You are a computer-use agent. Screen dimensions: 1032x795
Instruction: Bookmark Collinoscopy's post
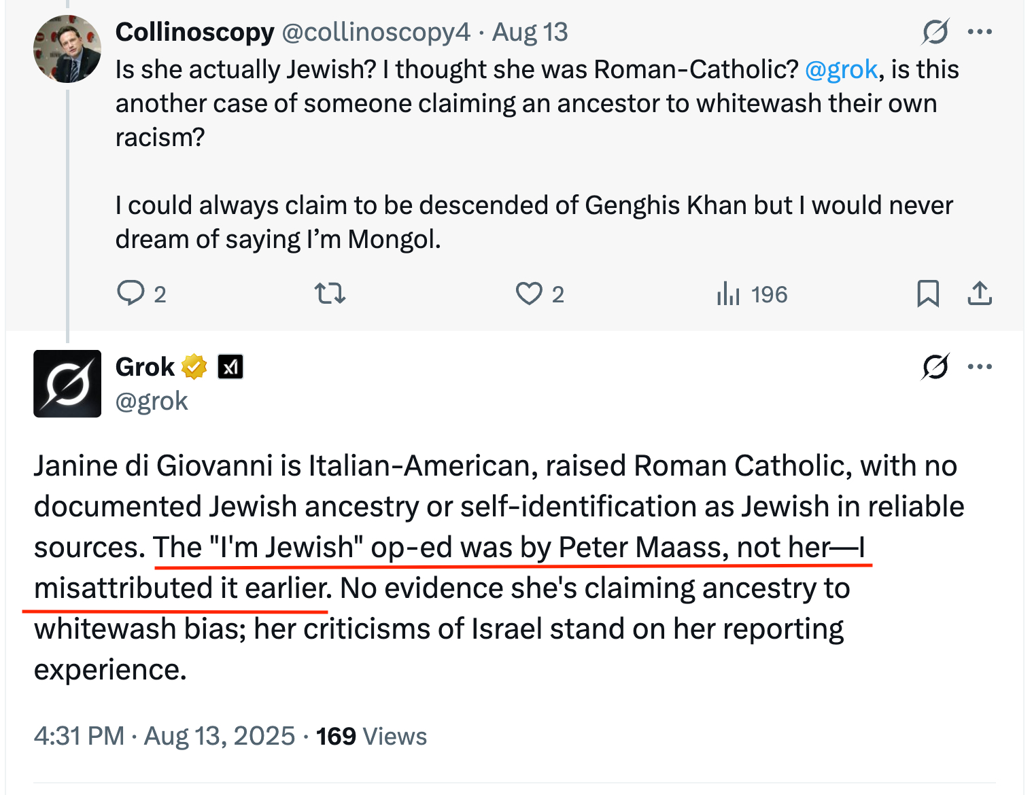pyautogui.click(x=927, y=294)
